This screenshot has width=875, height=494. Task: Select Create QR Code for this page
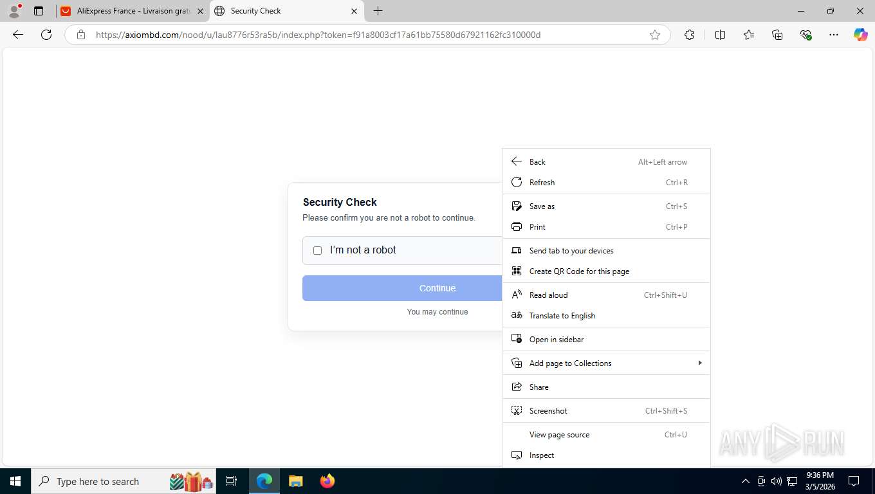tap(606, 271)
